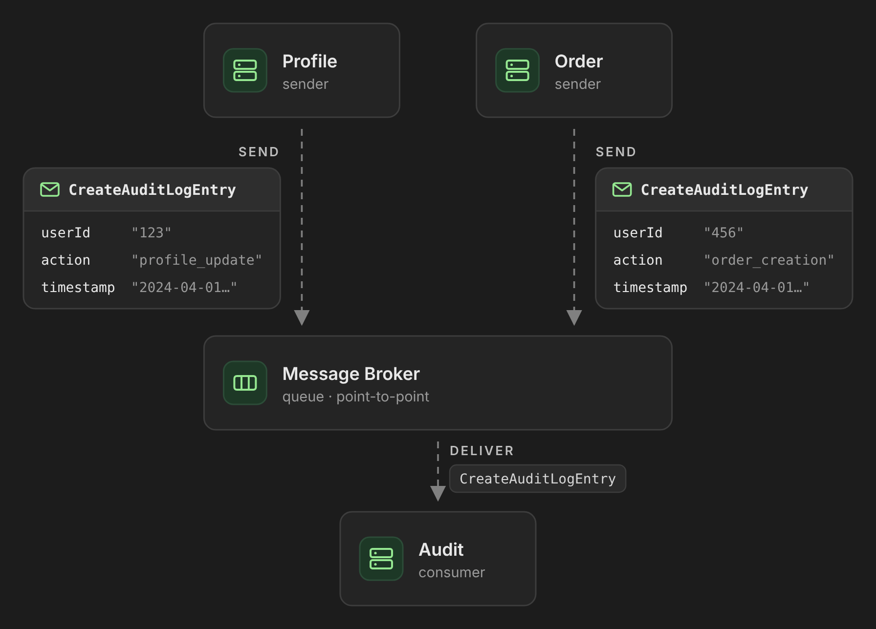Viewport: 876px width, 629px height.
Task: Click the timestamp value in the profile_update card
Action: (184, 288)
